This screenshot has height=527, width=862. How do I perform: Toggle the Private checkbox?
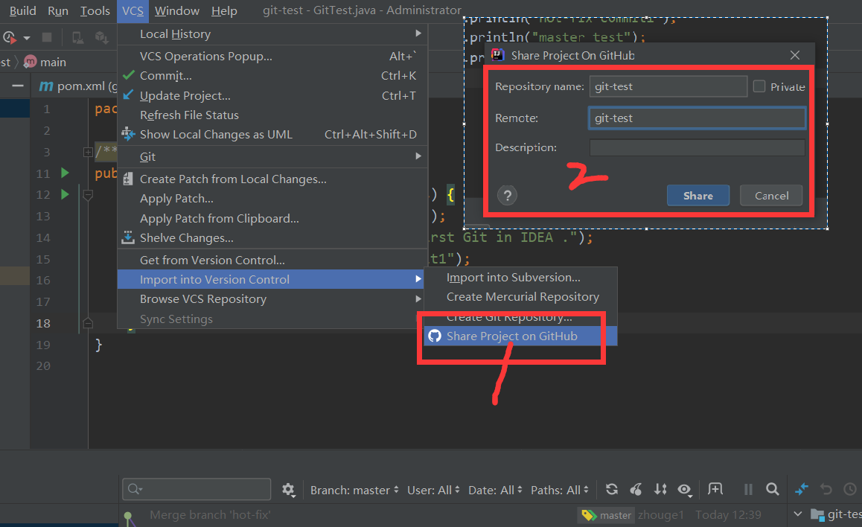(x=759, y=86)
